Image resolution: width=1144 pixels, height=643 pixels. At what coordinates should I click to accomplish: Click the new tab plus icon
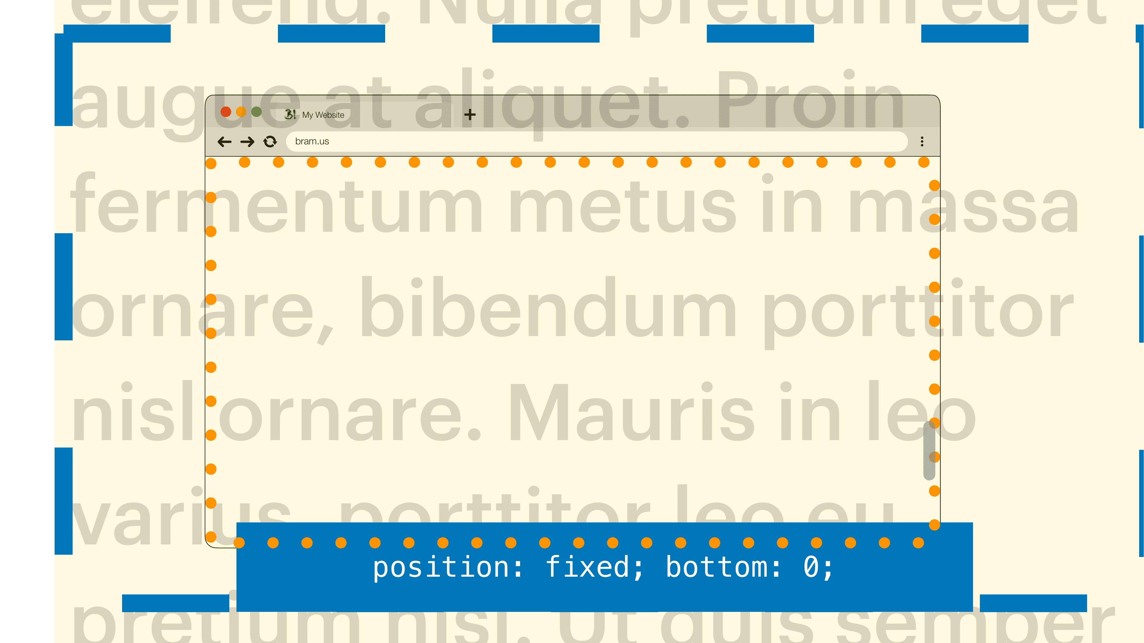click(x=469, y=113)
